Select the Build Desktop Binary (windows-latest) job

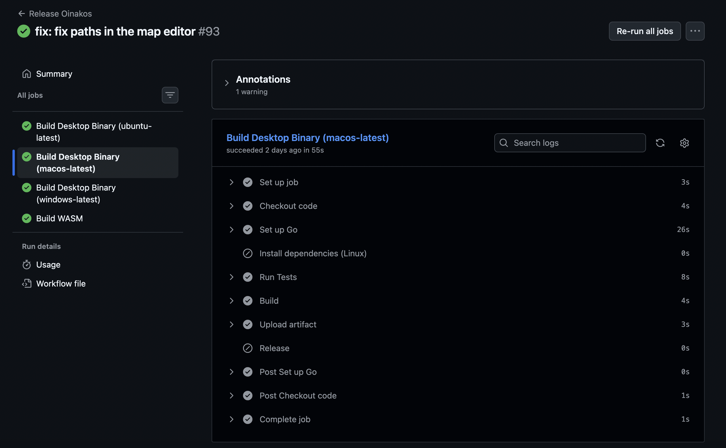pyautogui.click(x=76, y=193)
